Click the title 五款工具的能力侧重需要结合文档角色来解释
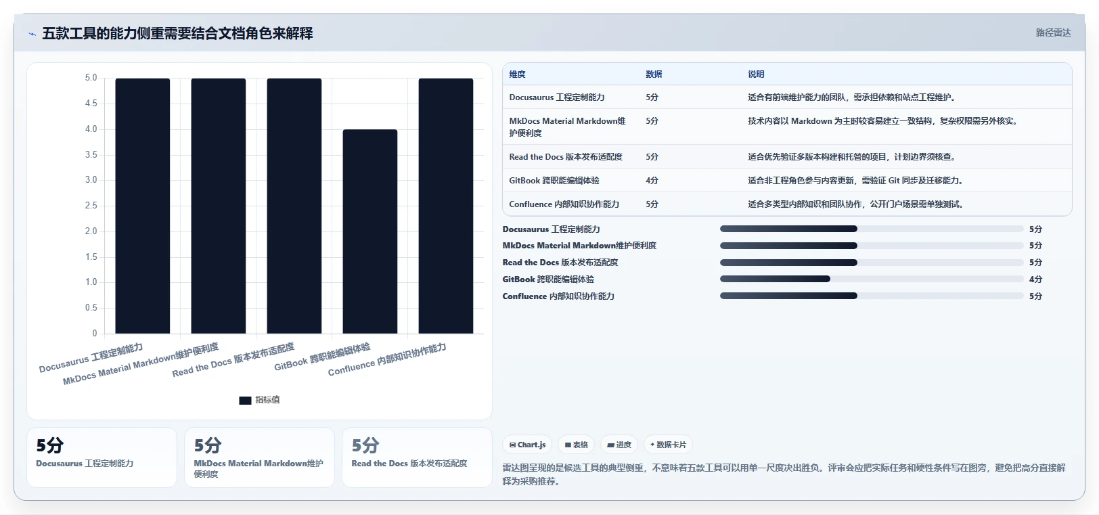The height and width of the screenshot is (515, 1099). pyautogui.click(x=177, y=34)
